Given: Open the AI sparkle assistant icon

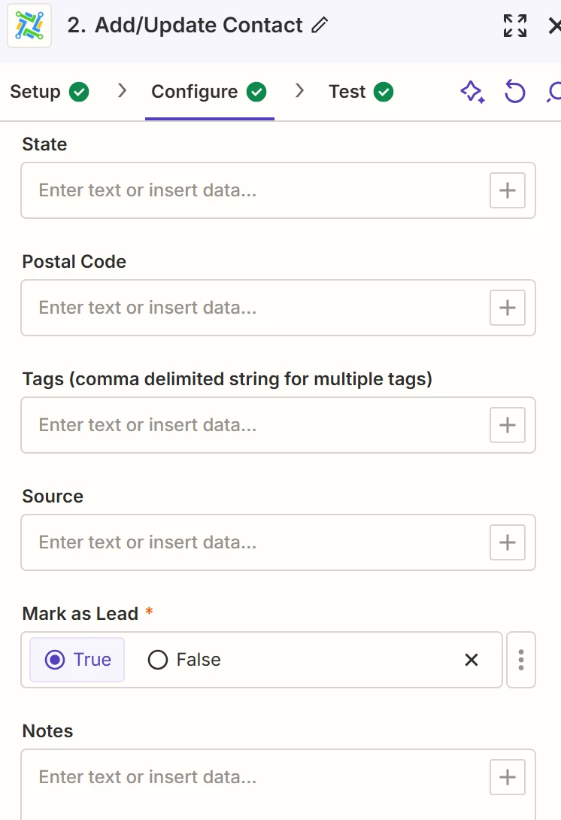Looking at the screenshot, I should tap(472, 93).
